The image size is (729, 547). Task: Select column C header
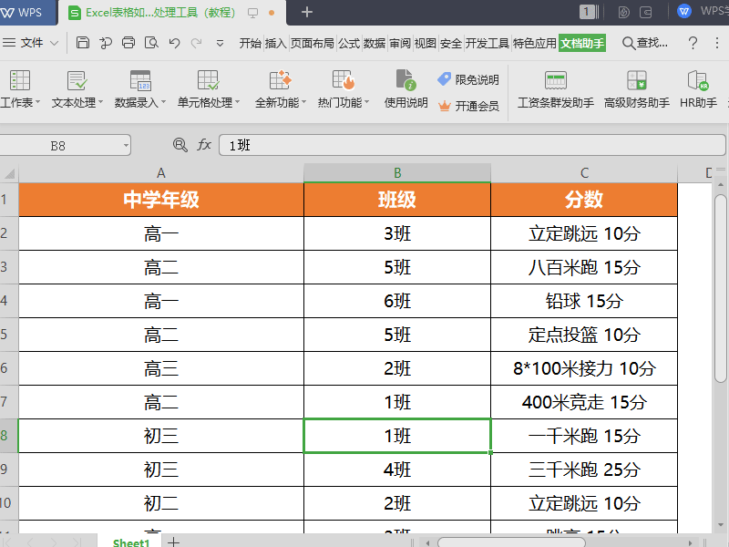(584, 173)
